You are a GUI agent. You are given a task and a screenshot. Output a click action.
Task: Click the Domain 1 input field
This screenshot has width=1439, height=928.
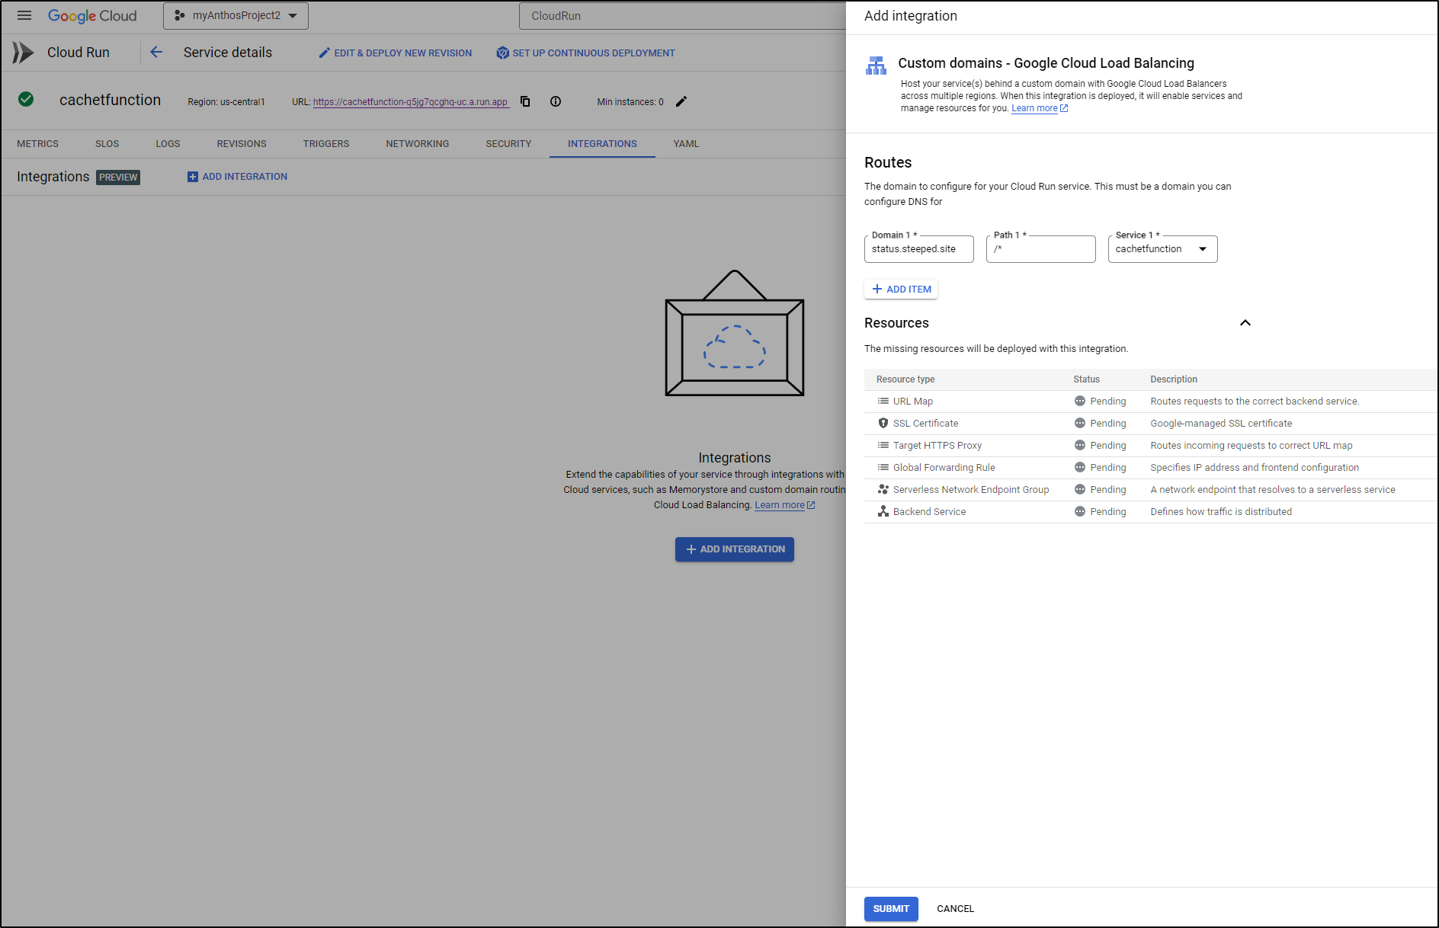919,249
